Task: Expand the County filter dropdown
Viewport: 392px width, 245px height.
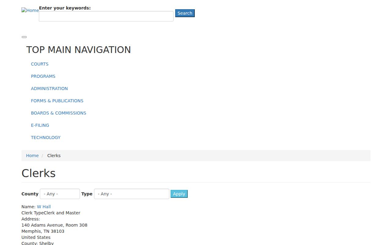Action: [60, 194]
